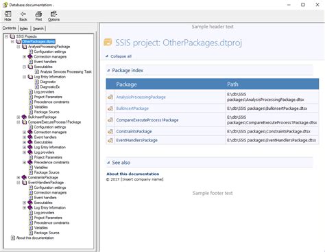Select Analysis Services Processing Task tree item
The height and width of the screenshot is (252, 325).
point(66,71)
